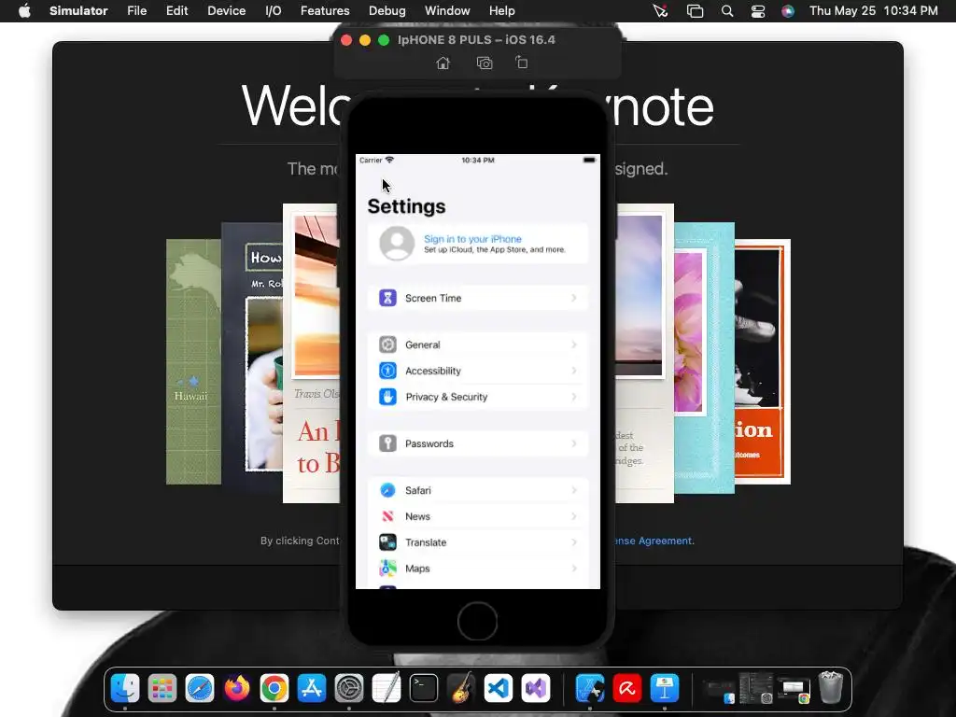The image size is (956, 717).
Task: Open Google Chrome from the Dock
Action: pos(274,688)
